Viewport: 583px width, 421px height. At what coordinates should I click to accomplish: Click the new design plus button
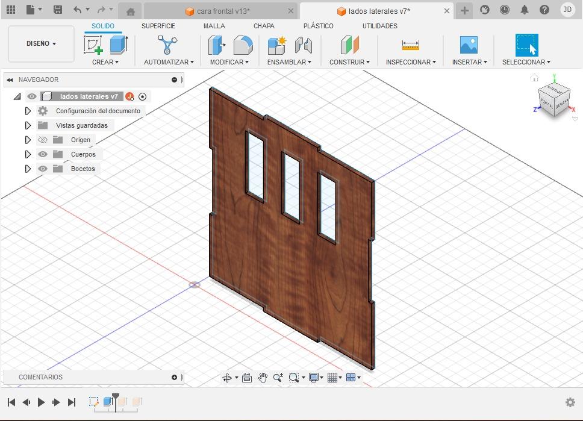[464, 10]
